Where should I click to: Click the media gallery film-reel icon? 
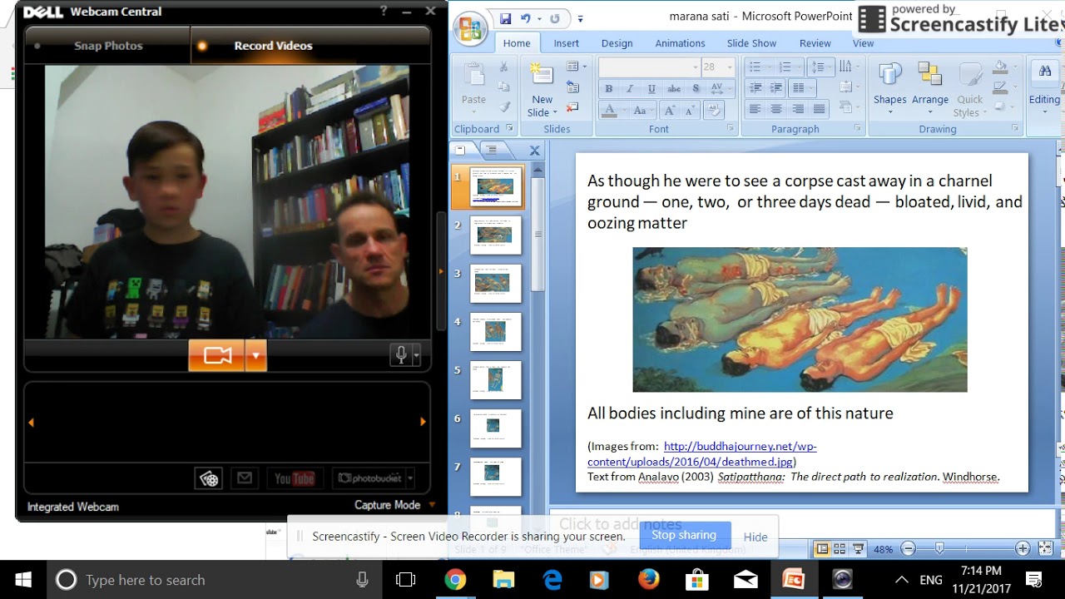pos(209,478)
